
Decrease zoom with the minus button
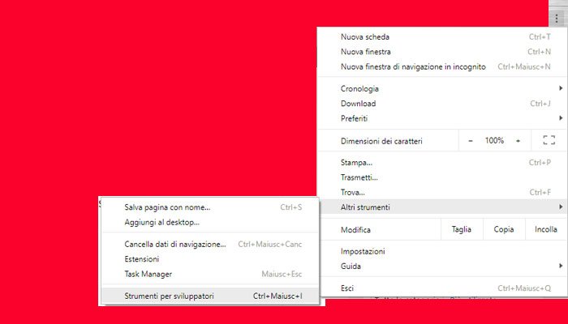pyautogui.click(x=471, y=141)
